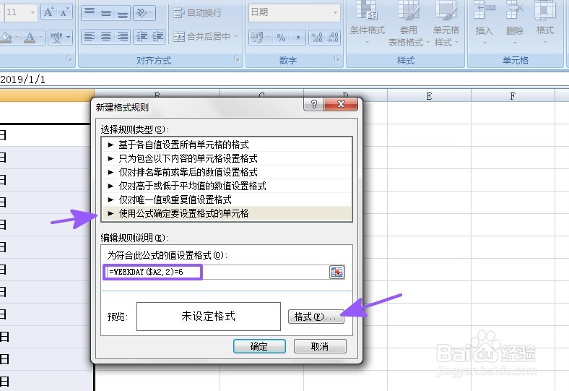The width and height of the screenshot is (569, 391).
Task: Toggle 自动换行 wrap text
Action: [x=197, y=13]
